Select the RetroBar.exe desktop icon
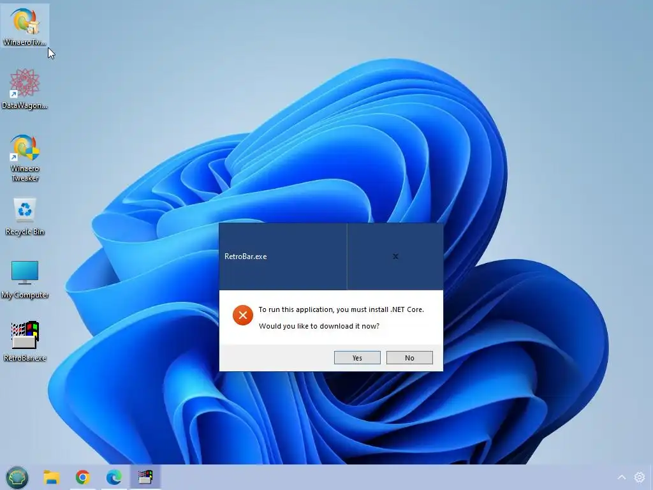 pyautogui.click(x=25, y=342)
